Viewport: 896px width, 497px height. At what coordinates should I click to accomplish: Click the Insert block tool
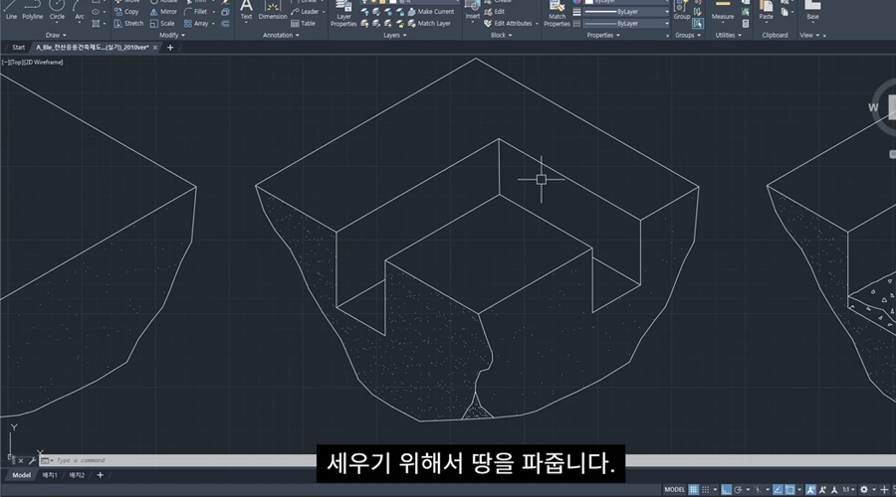point(473,10)
